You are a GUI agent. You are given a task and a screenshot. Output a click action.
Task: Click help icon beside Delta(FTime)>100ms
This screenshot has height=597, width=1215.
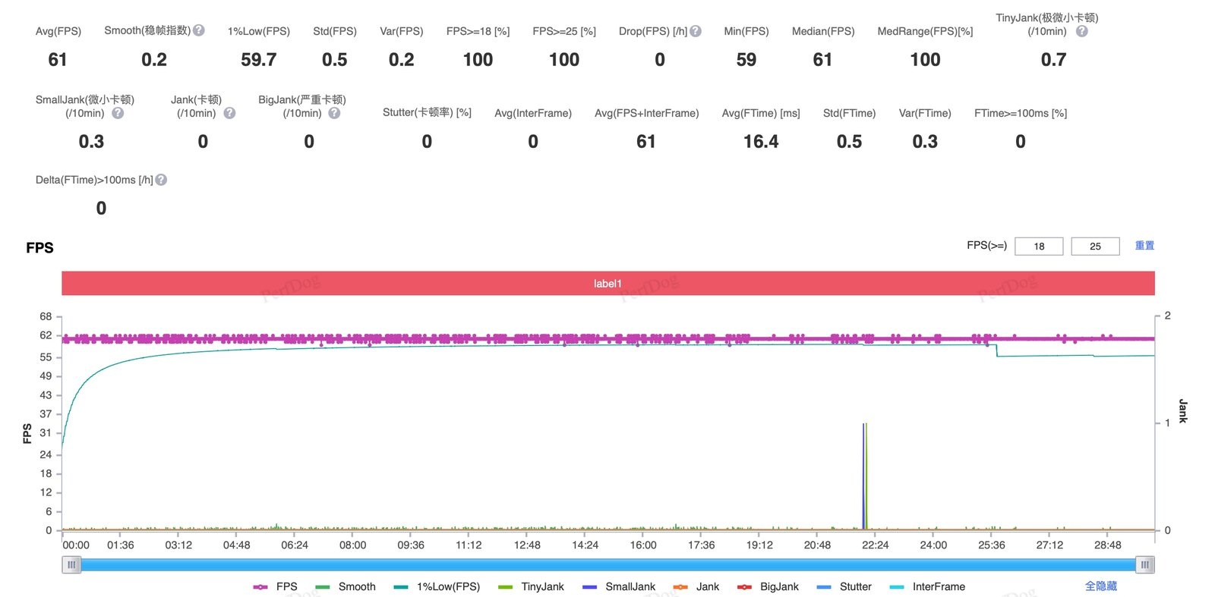(x=161, y=180)
